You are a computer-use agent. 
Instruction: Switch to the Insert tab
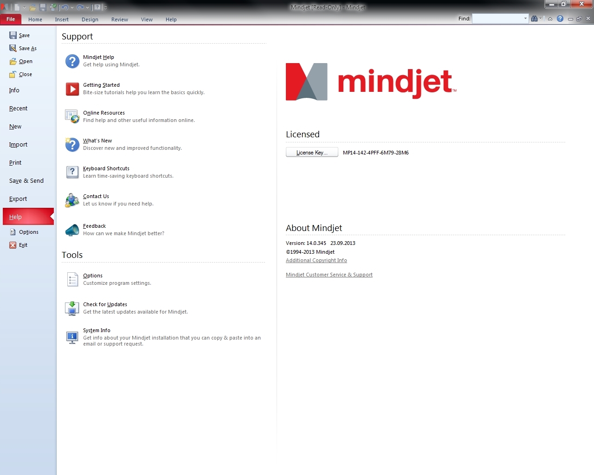[62, 19]
